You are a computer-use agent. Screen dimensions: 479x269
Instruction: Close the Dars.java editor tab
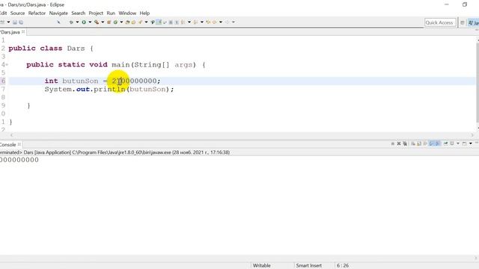(23, 31)
